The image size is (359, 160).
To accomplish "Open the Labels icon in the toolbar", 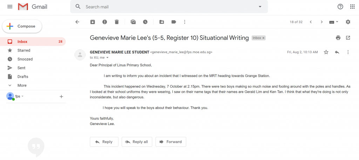I will [x=174, y=22].
